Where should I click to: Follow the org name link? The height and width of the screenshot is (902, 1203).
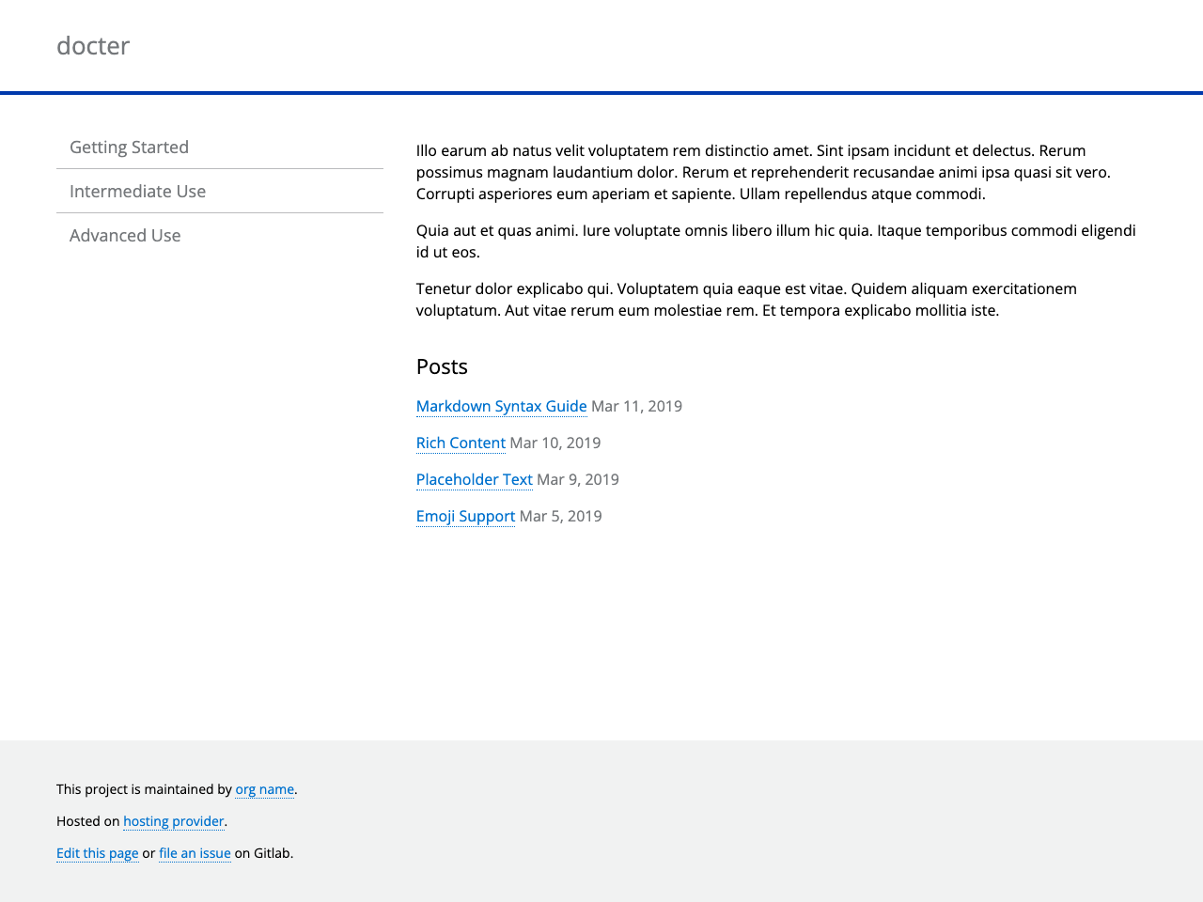(x=264, y=787)
